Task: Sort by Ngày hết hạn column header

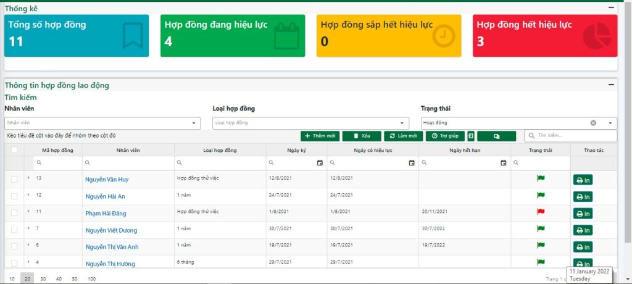Action: point(465,150)
